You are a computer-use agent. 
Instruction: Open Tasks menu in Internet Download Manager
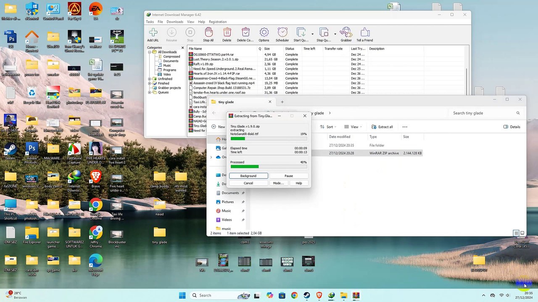(150, 22)
